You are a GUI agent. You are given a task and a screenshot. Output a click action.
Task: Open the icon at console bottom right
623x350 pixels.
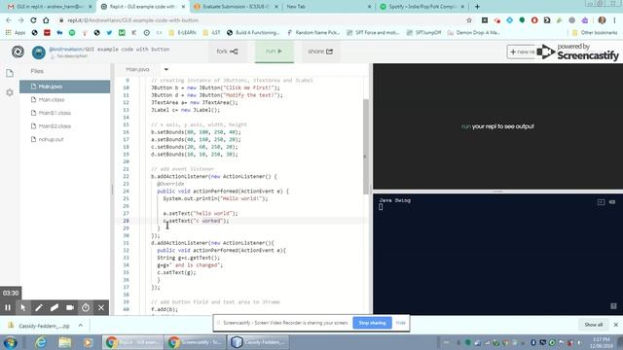pos(613,306)
